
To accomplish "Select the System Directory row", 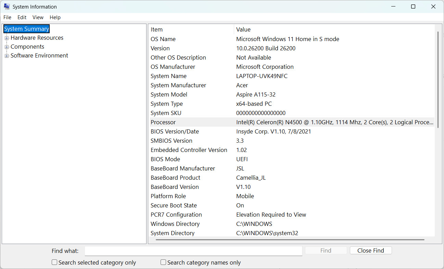I will coord(292,233).
